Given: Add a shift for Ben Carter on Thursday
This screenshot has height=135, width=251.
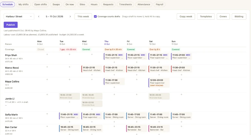Looking at the screenshot, I should pyautogui.click(x=114, y=126).
